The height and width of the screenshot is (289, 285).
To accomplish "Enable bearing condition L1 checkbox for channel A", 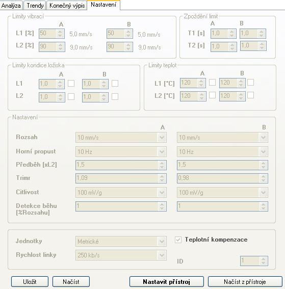I will (x=71, y=83).
